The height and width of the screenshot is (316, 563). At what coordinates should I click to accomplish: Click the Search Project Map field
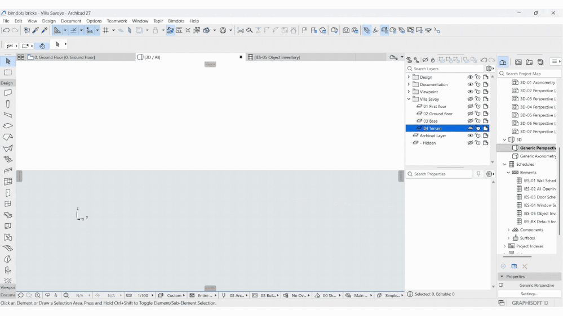(529, 74)
